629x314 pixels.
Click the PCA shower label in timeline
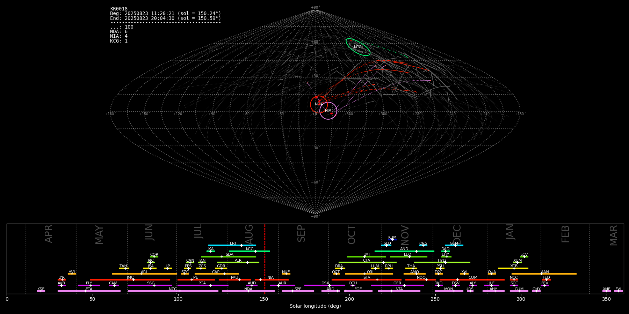202,283
